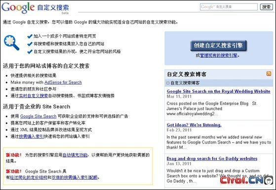276x190 pixels.
Task: Click the beta label under the logo
Action: 65,13
